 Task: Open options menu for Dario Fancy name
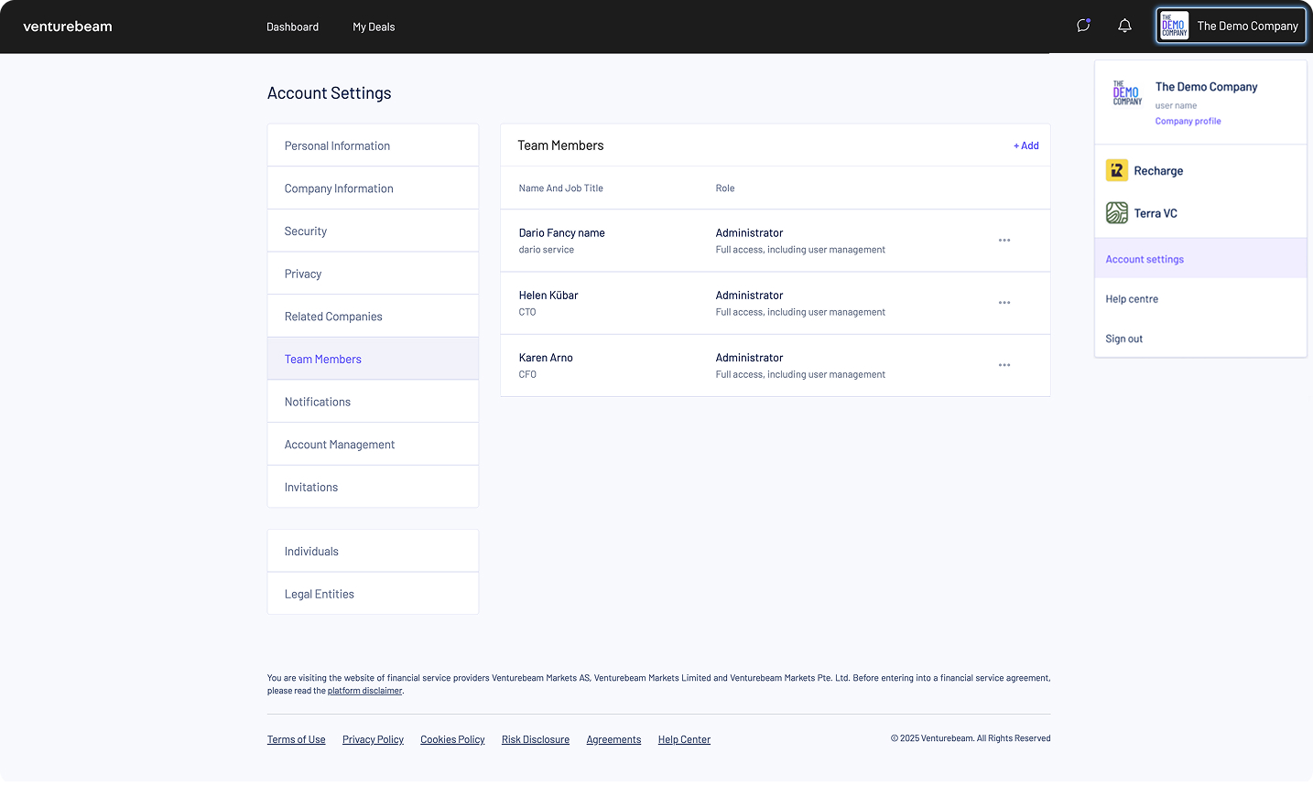pos(1004,241)
